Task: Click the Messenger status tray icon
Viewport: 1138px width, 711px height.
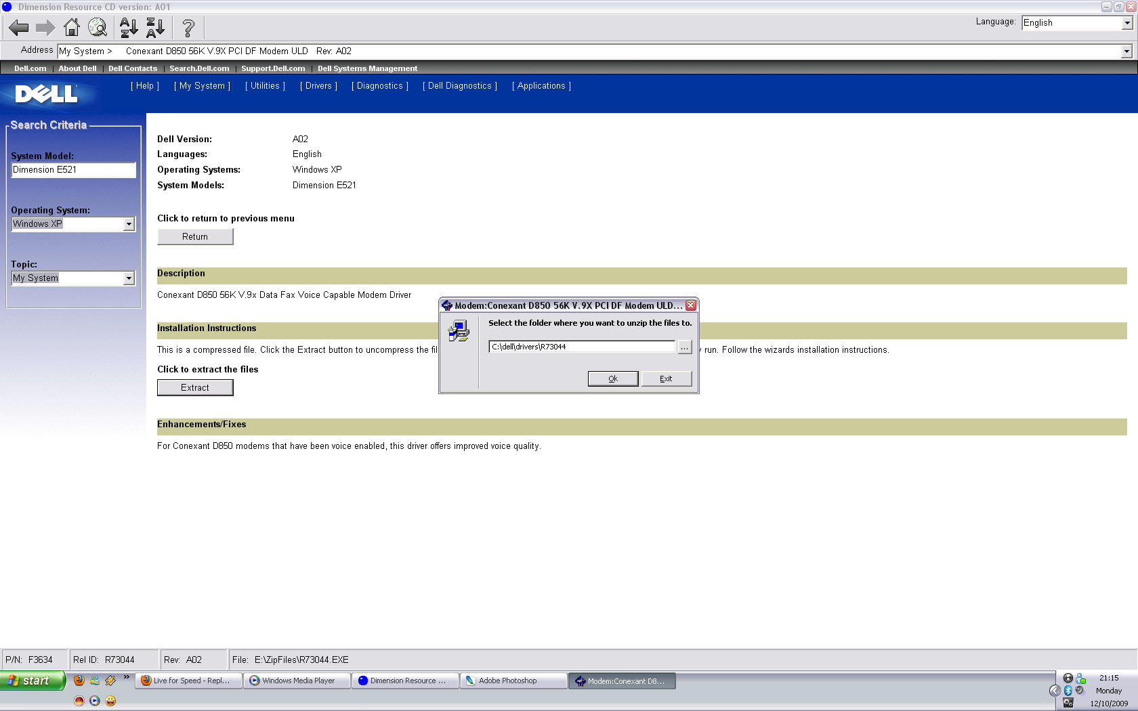Action: (1081, 678)
